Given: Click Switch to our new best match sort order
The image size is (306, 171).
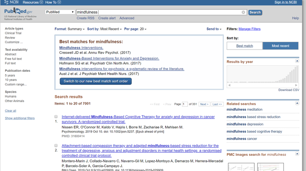Looking at the screenshot, I should coord(96,81).
